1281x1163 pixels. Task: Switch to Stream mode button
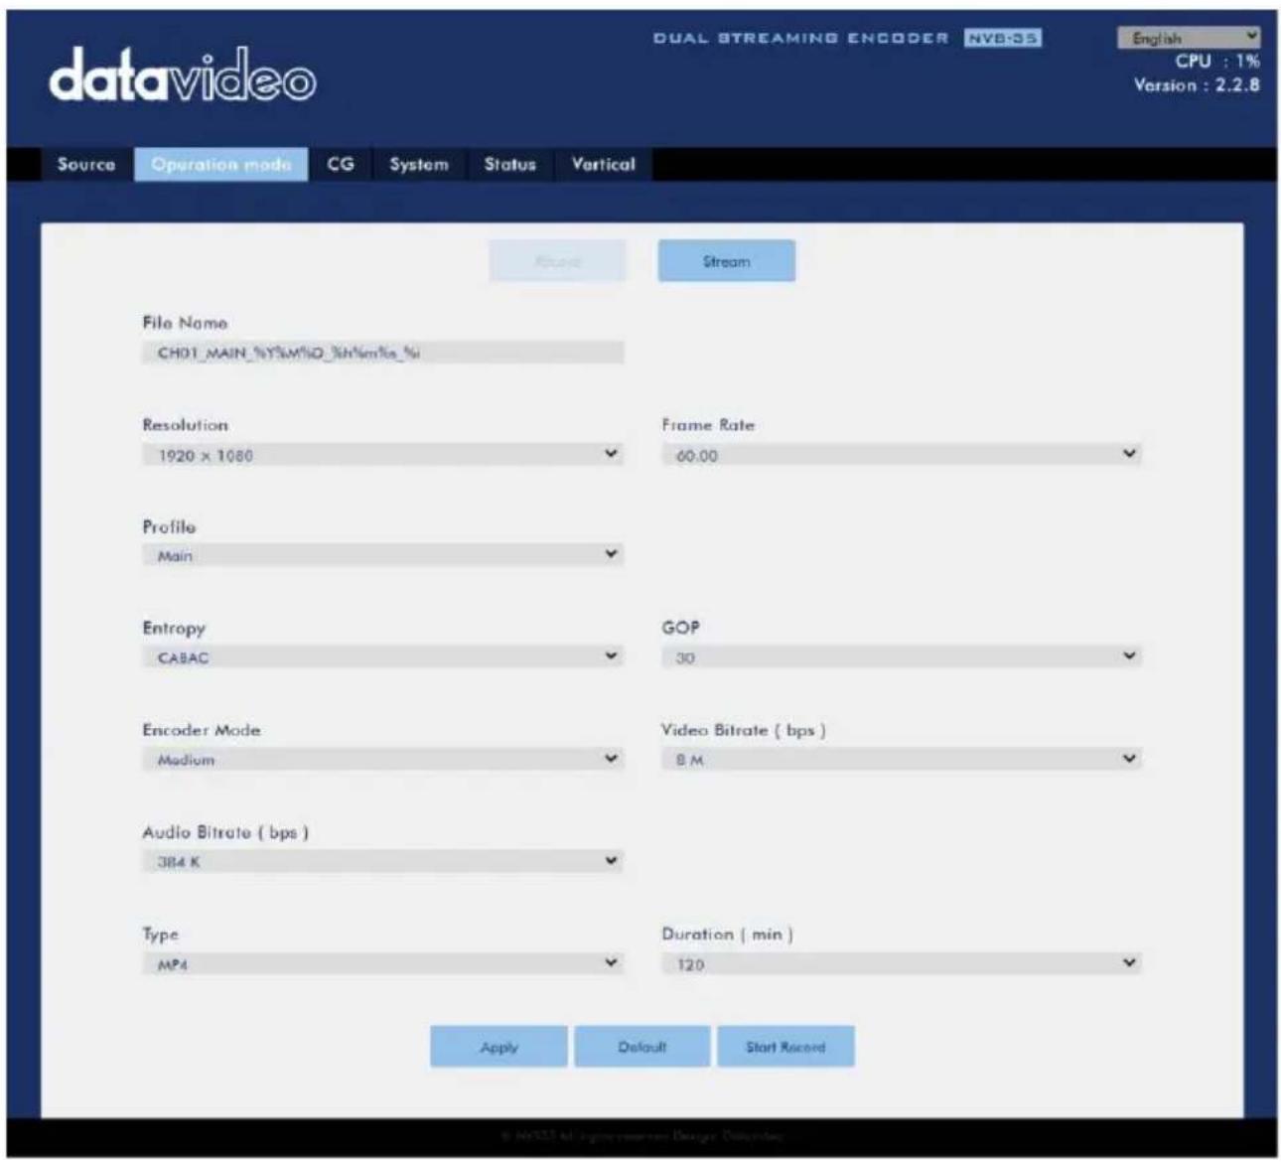726,261
